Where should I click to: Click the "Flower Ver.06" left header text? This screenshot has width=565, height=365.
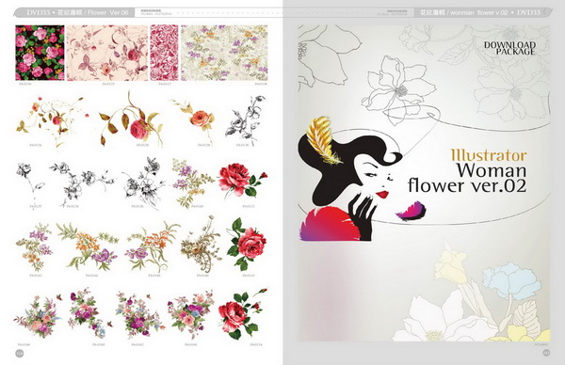pos(108,12)
